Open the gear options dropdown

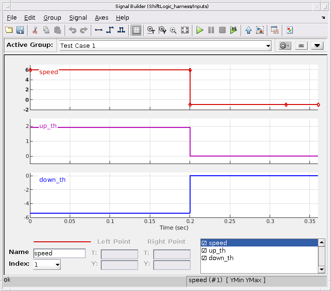pos(284,45)
